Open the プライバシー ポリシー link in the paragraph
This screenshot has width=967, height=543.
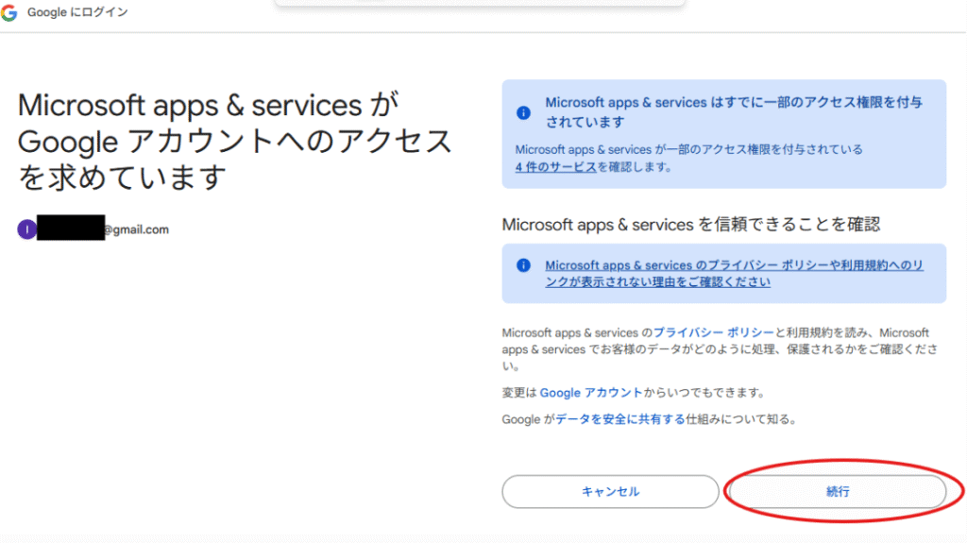pyautogui.click(x=713, y=332)
